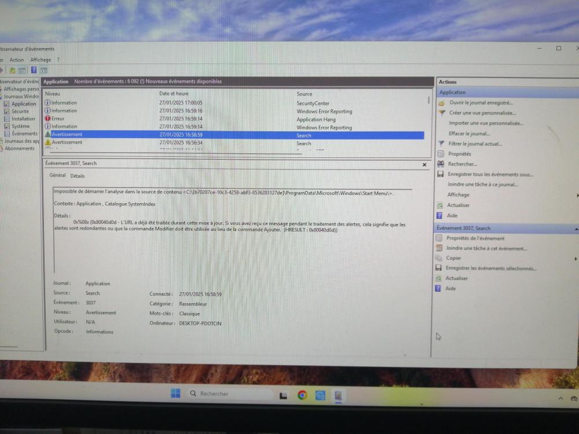This screenshot has height=434, width=579.
Task: Open Google Chrome from taskbar
Action: (x=302, y=395)
